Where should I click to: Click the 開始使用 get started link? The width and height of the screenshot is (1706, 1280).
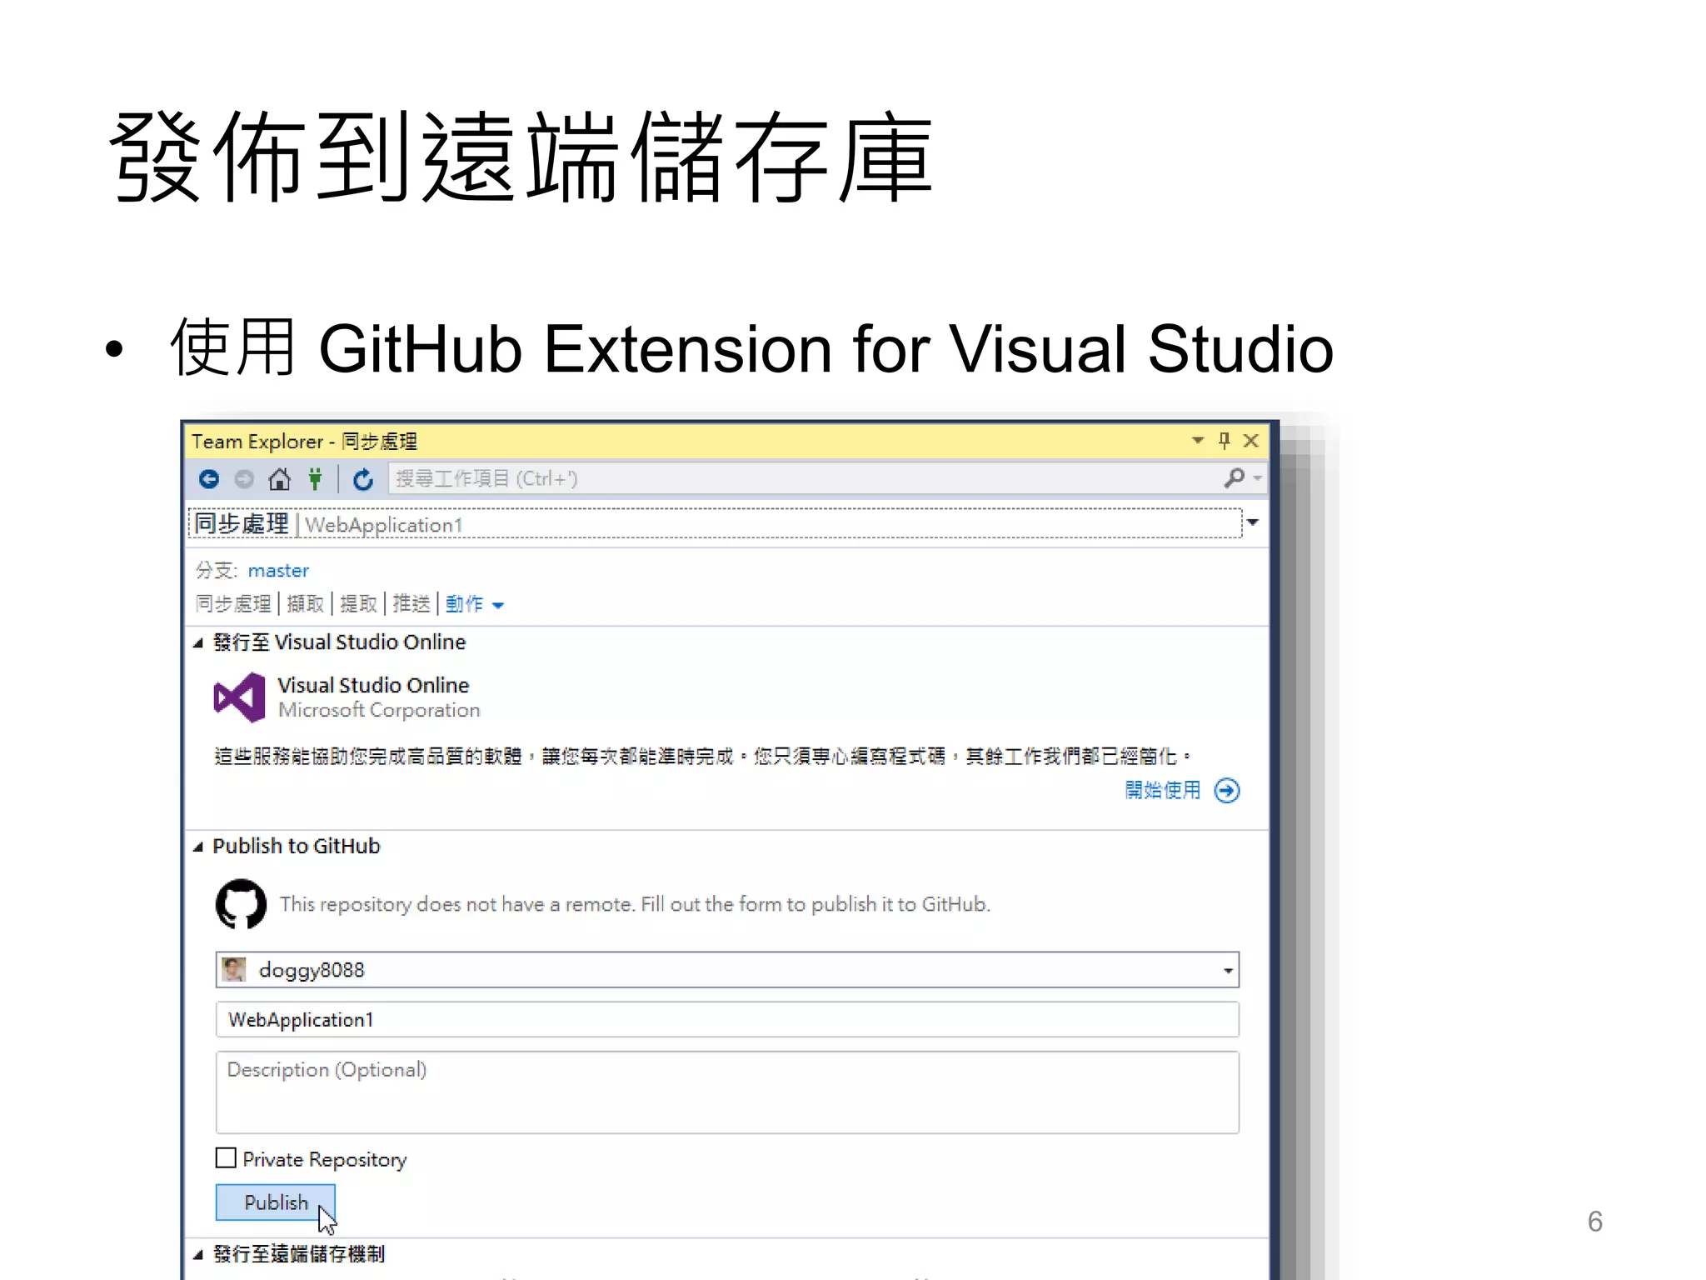point(1163,790)
